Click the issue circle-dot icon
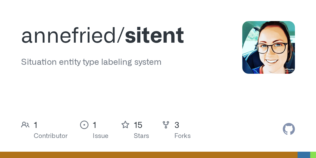This screenshot has width=316, height=158. tap(84, 125)
